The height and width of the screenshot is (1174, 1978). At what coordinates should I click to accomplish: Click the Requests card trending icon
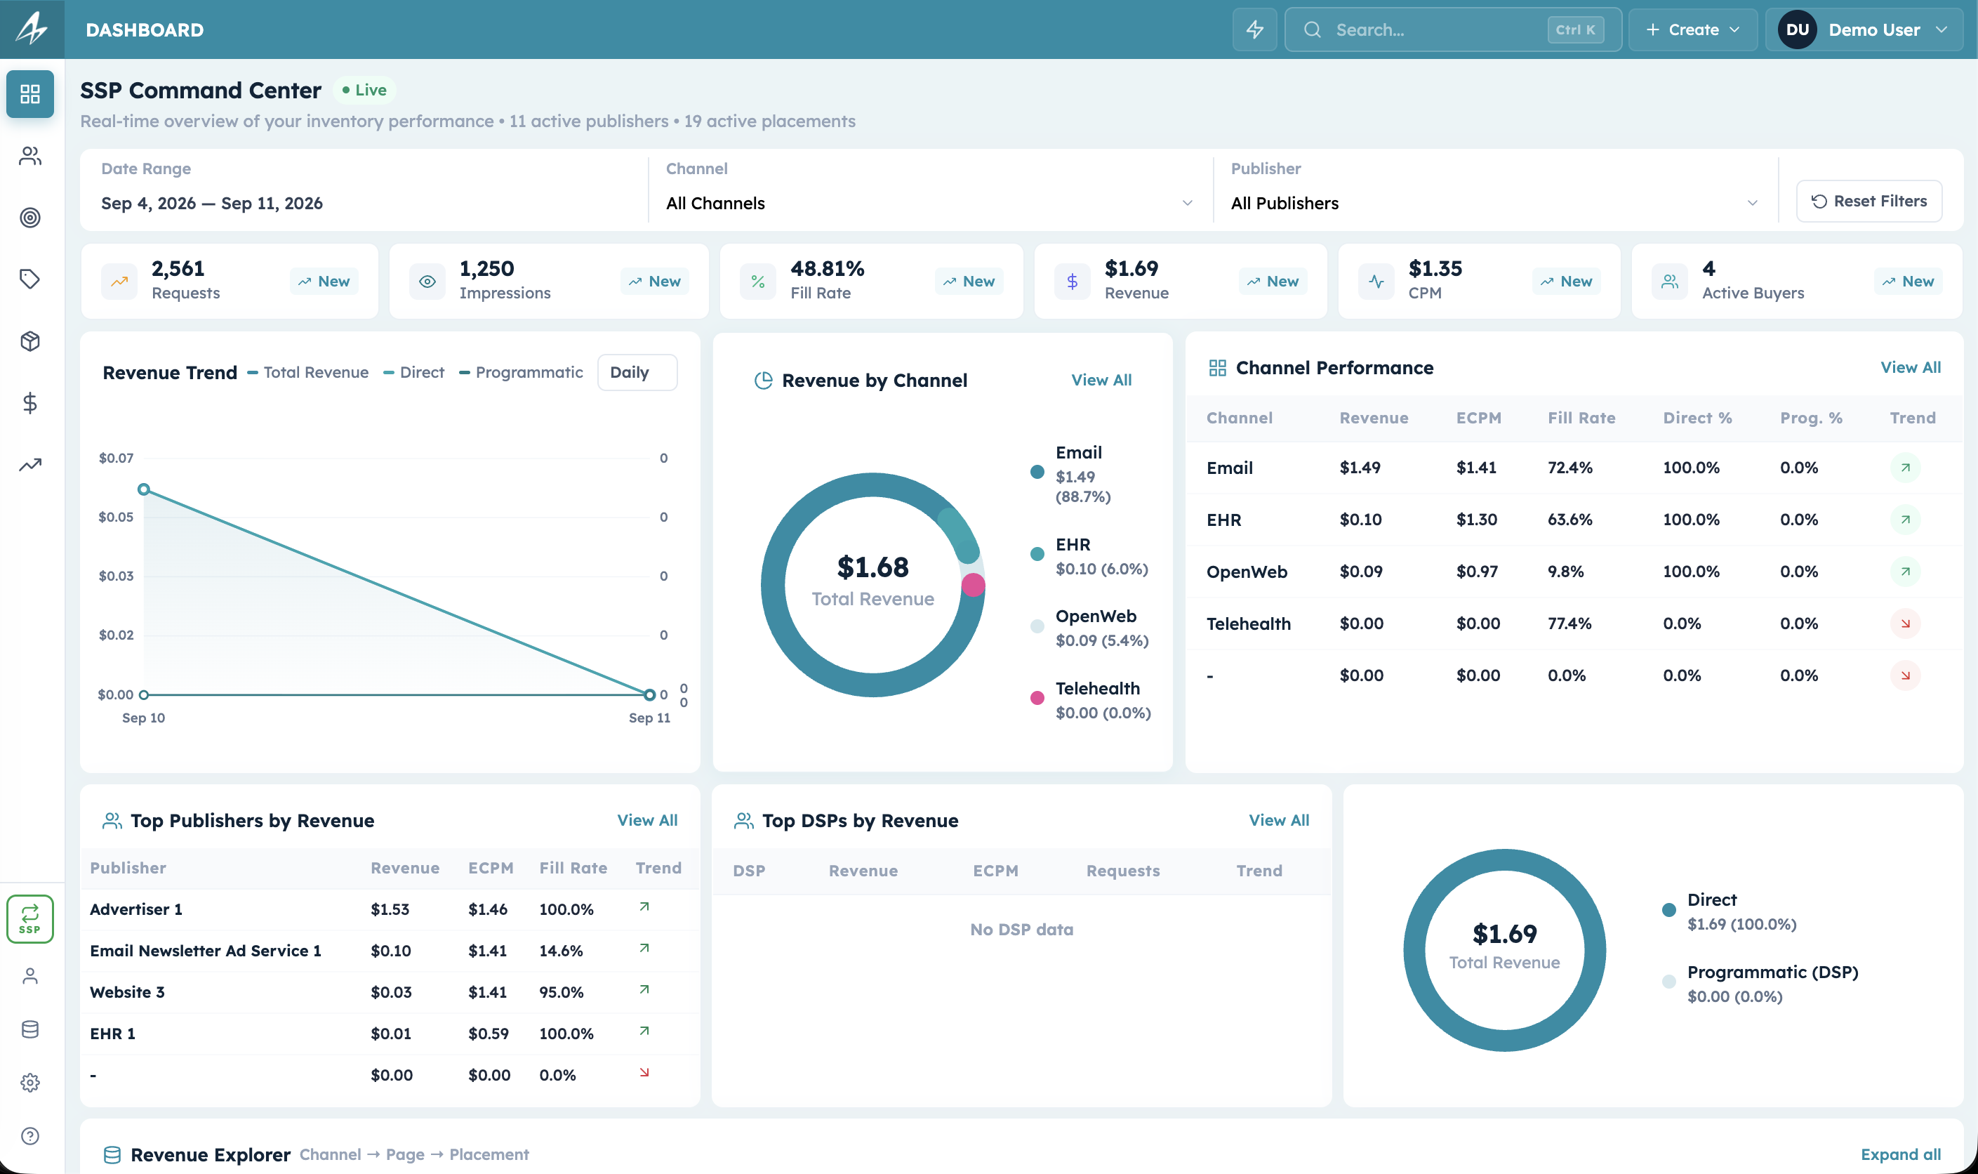(119, 281)
